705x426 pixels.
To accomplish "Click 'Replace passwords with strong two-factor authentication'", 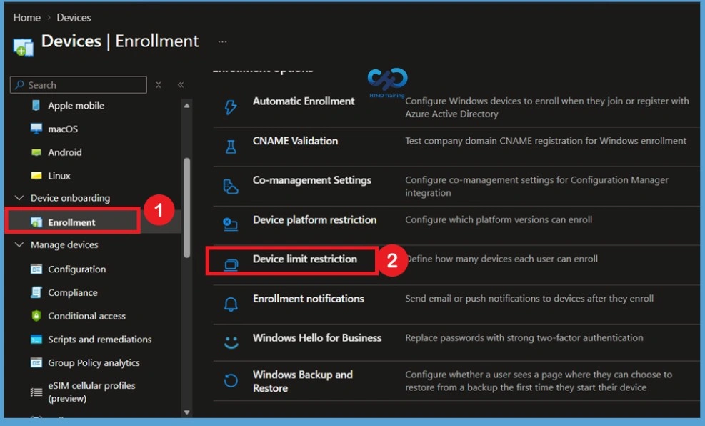I will [x=524, y=338].
